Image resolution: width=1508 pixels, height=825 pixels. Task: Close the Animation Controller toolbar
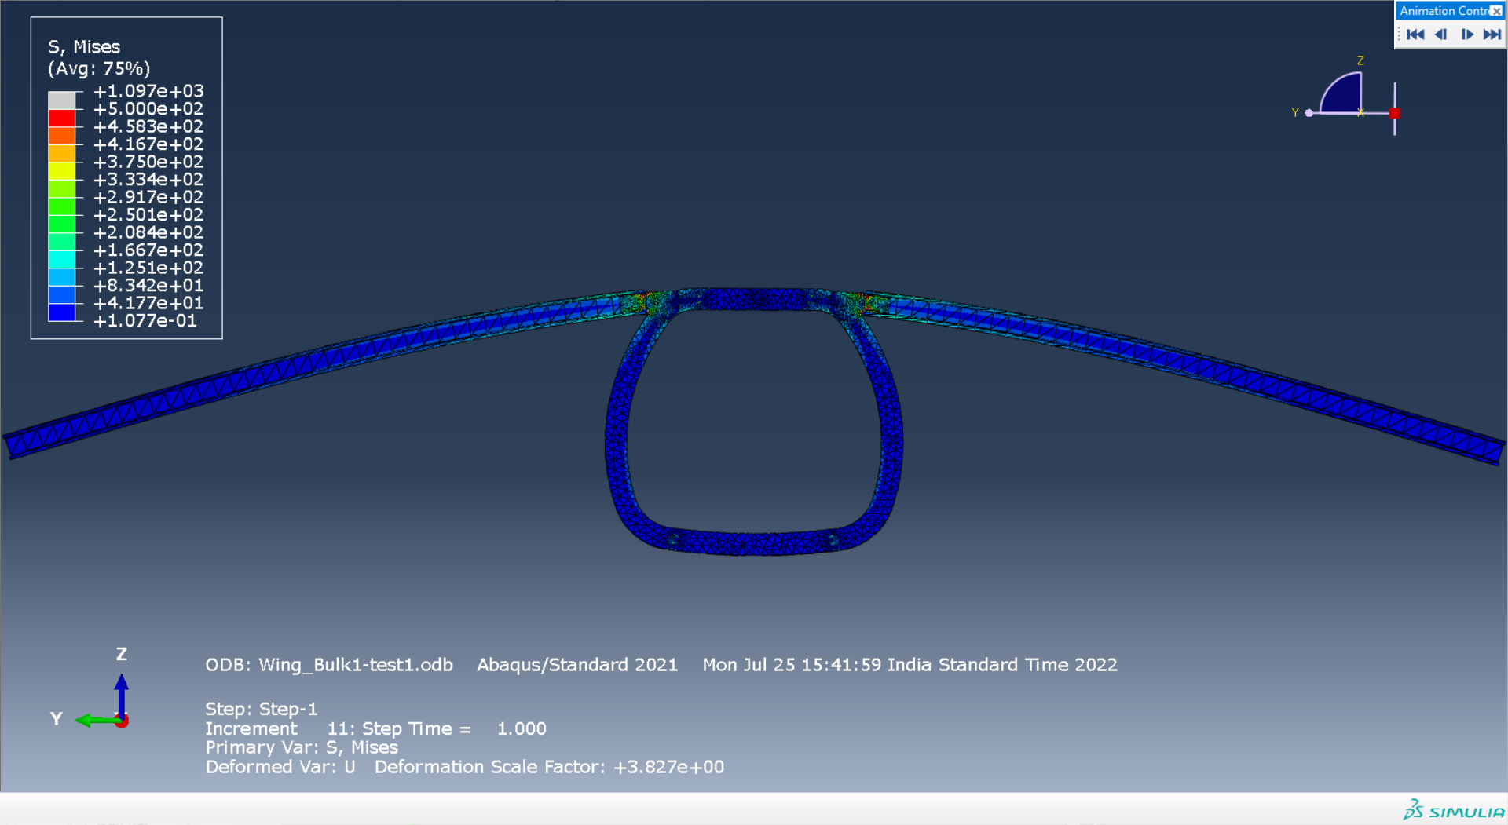point(1495,11)
